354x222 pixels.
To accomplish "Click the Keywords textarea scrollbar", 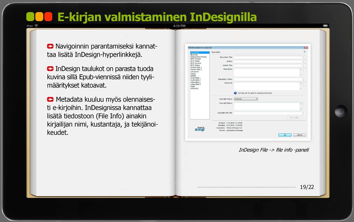I will (x=301, y=86).
